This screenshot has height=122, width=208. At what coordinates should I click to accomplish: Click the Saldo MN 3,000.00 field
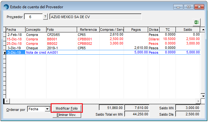tap(188, 108)
